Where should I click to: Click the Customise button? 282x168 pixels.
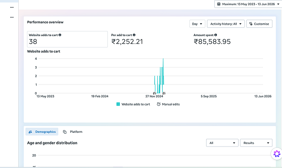[259, 24]
